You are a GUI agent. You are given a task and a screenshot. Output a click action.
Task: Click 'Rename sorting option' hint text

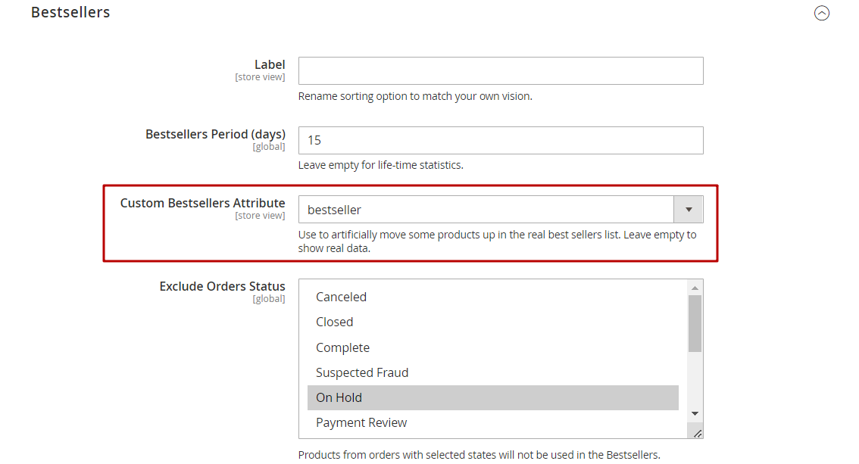click(415, 96)
